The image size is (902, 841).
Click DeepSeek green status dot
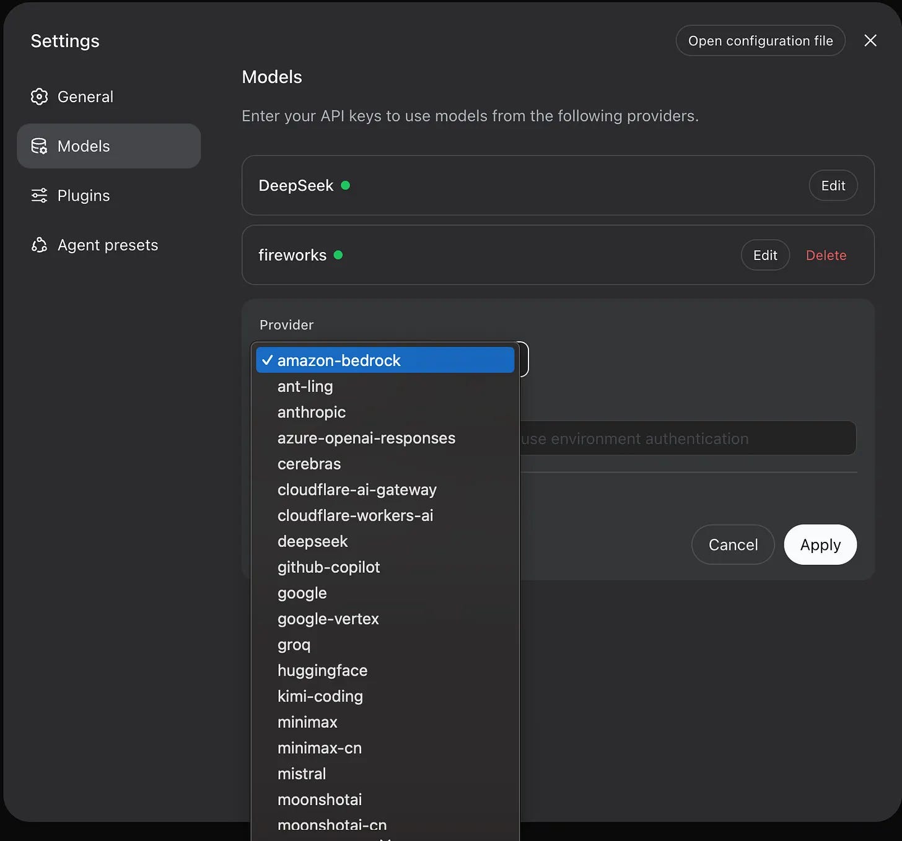[x=346, y=185]
